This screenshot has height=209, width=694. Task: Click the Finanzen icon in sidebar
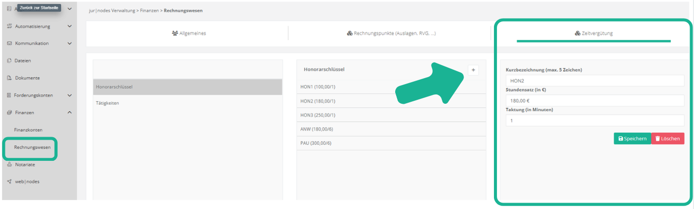point(9,113)
